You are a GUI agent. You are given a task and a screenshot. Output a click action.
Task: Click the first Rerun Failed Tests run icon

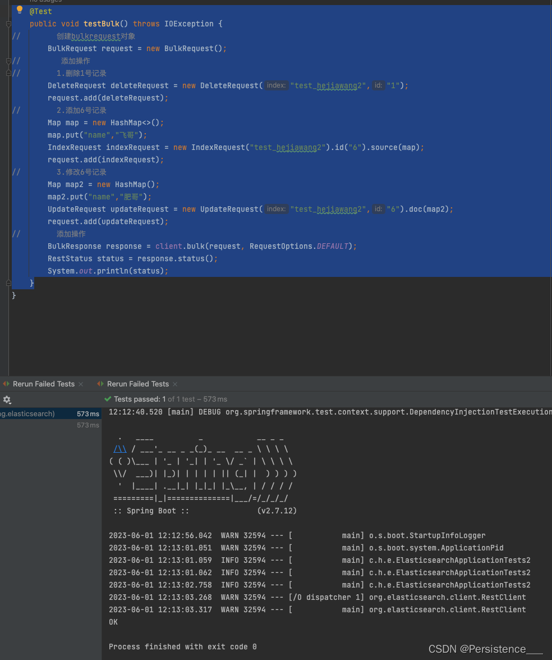(6, 384)
